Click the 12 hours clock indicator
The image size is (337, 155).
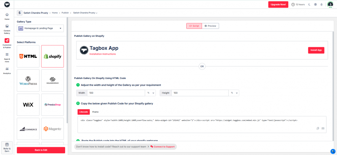pos(298,5)
